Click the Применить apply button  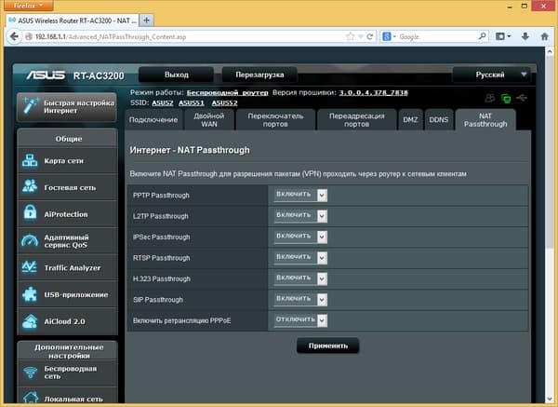point(327,346)
